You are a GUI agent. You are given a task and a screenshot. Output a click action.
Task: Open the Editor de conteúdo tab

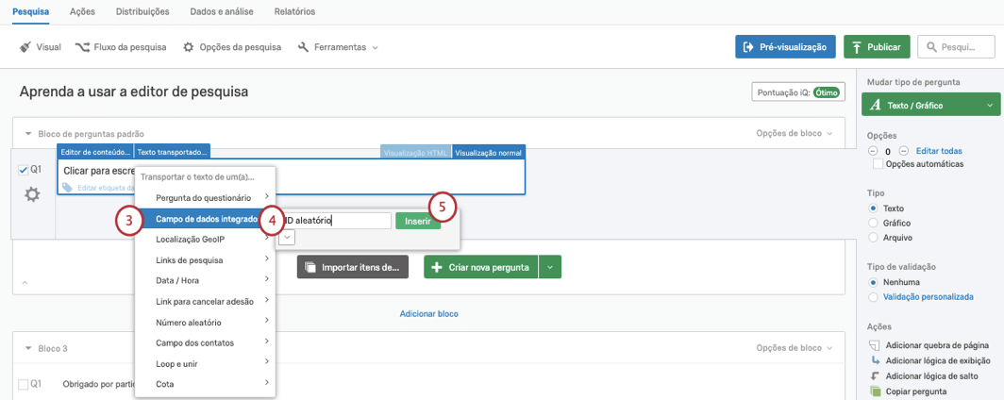click(94, 153)
